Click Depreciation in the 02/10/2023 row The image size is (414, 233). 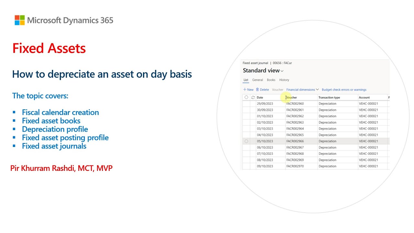coord(327,122)
